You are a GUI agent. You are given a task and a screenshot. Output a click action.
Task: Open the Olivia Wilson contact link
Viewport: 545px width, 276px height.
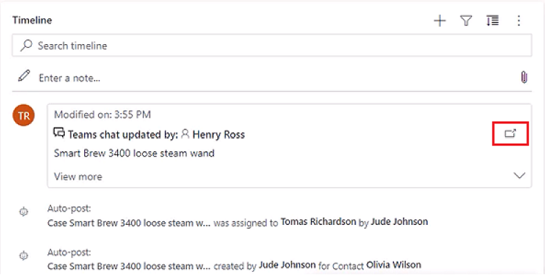[393, 265]
